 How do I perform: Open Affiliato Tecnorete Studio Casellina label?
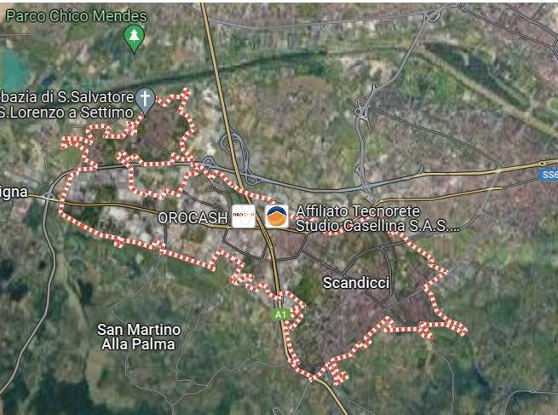[x=377, y=218]
